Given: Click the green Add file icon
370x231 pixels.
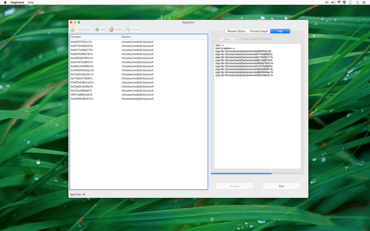Looking at the screenshot, I should [97, 29].
